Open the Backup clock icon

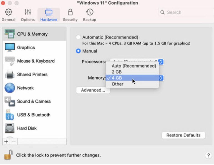pos(89,12)
